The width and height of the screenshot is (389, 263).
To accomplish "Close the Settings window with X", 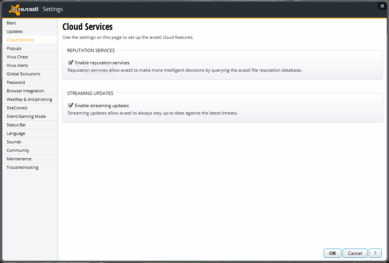I will pos(382,6).
